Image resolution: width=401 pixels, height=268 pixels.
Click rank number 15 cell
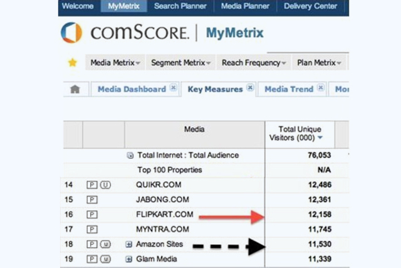[x=68, y=200]
